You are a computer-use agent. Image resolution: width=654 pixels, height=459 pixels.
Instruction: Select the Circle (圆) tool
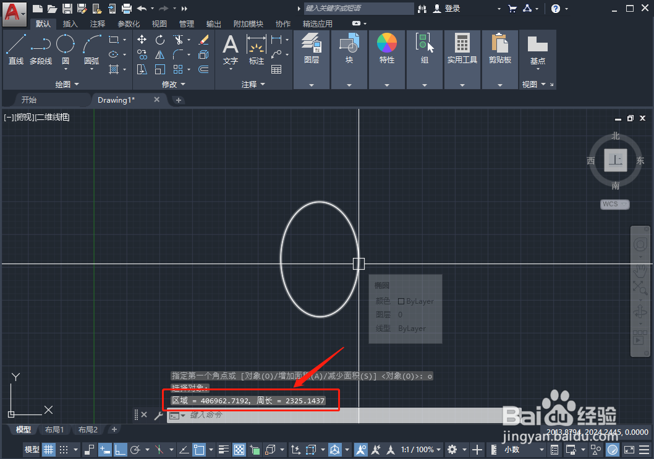(66, 49)
